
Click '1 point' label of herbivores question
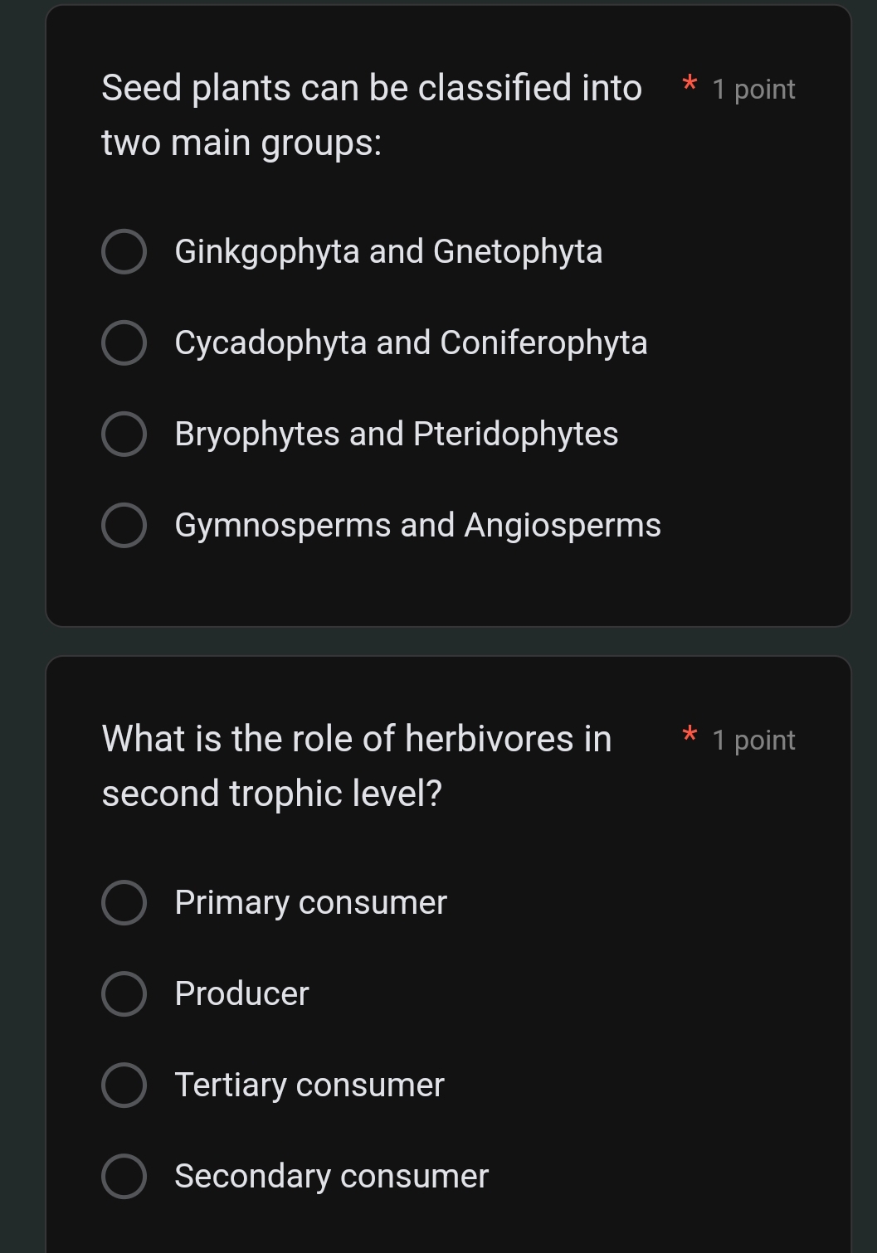753,740
